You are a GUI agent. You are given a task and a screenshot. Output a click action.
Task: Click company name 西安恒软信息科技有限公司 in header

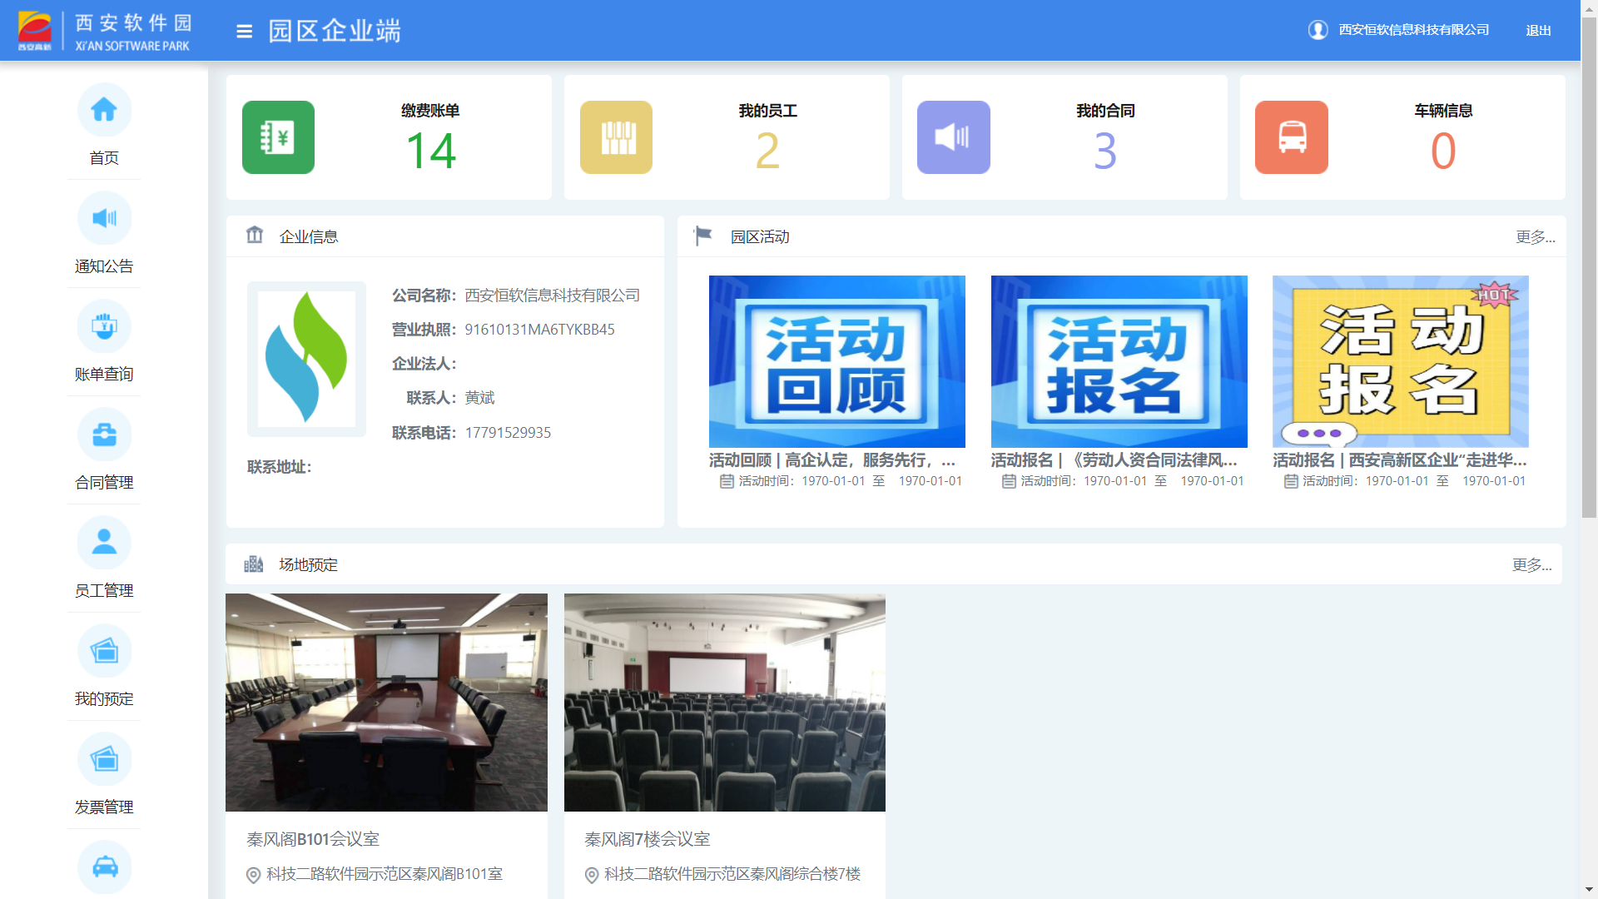pos(1414,30)
